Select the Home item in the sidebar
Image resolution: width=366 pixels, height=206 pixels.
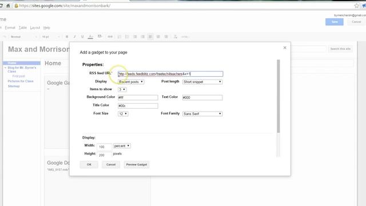pos(22,63)
